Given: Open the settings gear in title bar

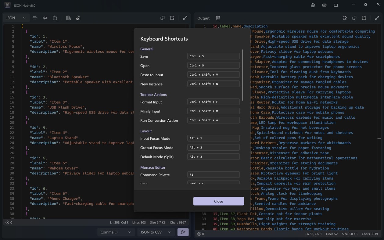Looking at the screenshot, I should tap(313, 5).
